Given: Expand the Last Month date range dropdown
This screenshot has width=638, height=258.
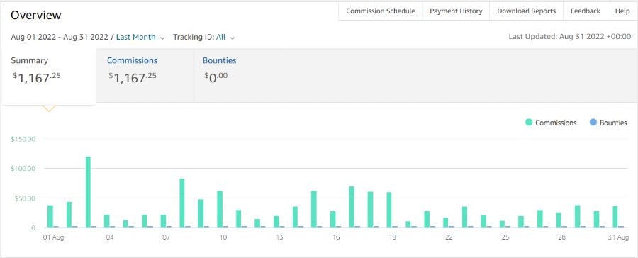Looking at the screenshot, I should tap(136, 37).
